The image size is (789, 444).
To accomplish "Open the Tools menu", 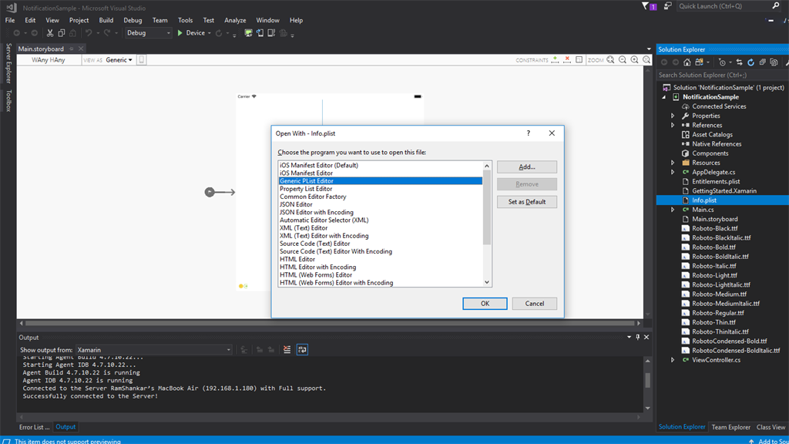I will (185, 20).
